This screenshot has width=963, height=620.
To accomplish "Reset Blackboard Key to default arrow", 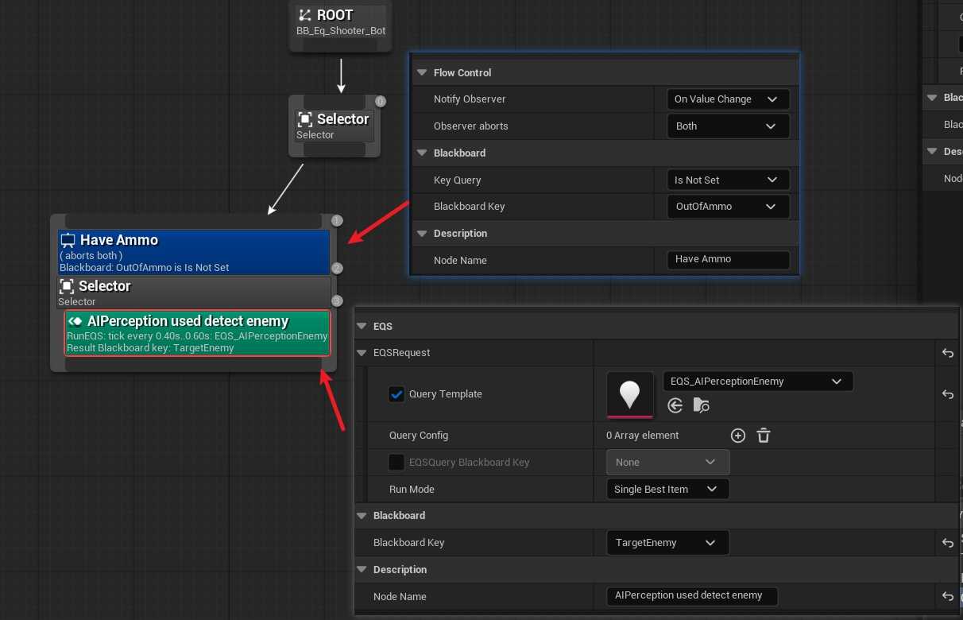I will click(947, 543).
